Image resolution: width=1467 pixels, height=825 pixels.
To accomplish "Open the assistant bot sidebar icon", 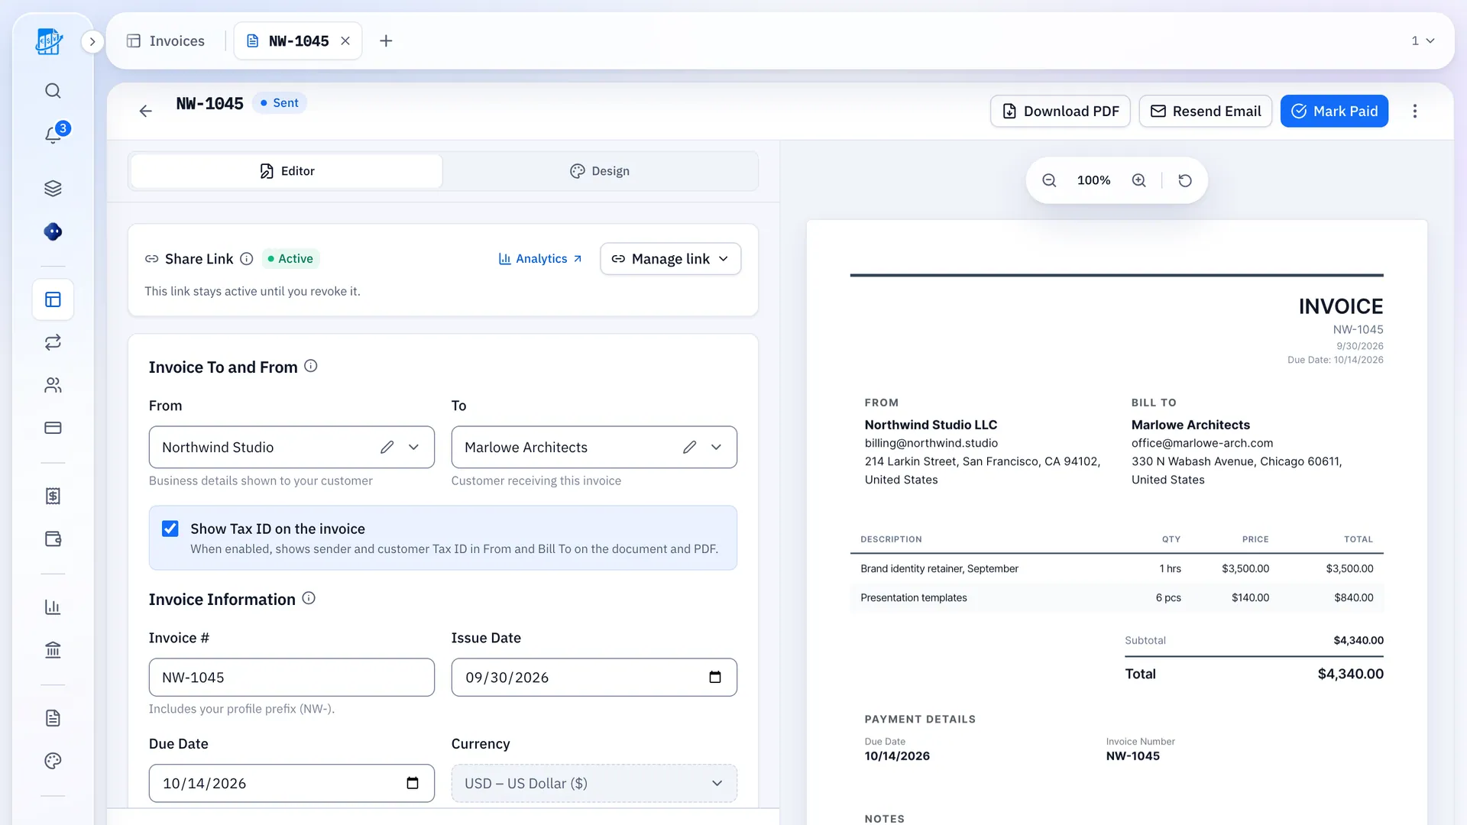I will pyautogui.click(x=53, y=231).
